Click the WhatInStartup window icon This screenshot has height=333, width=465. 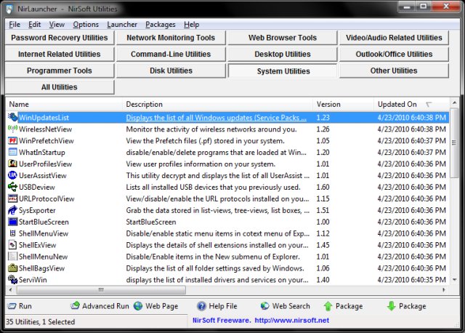pyautogui.click(x=12, y=152)
